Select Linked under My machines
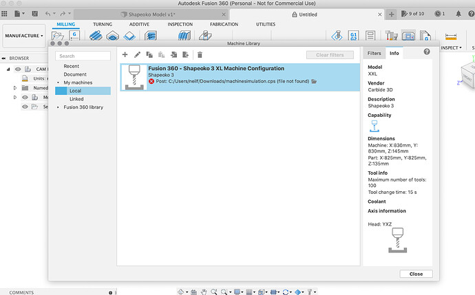Viewport: 475px width, 295px height. (x=76, y=99)
